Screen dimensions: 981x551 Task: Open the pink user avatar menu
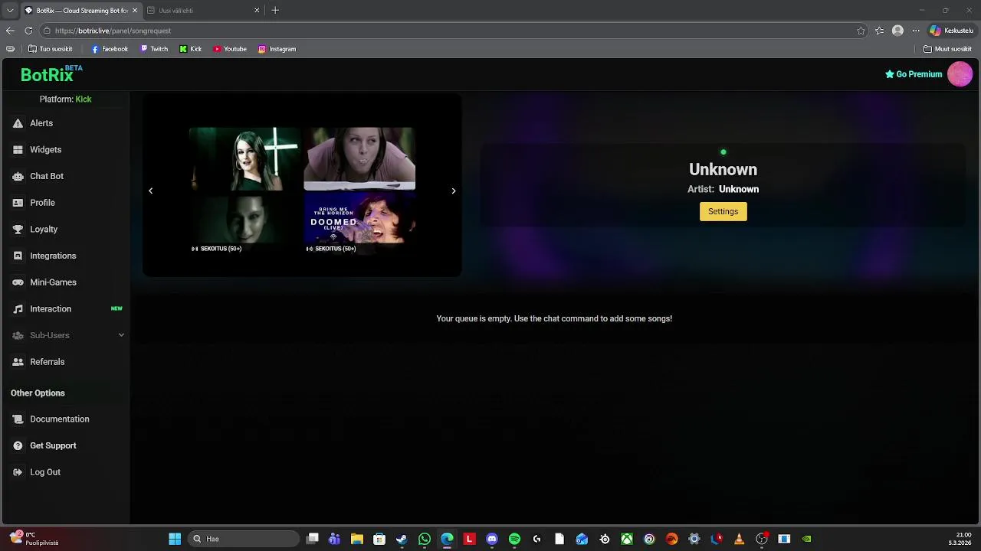[x=960, y=74]
